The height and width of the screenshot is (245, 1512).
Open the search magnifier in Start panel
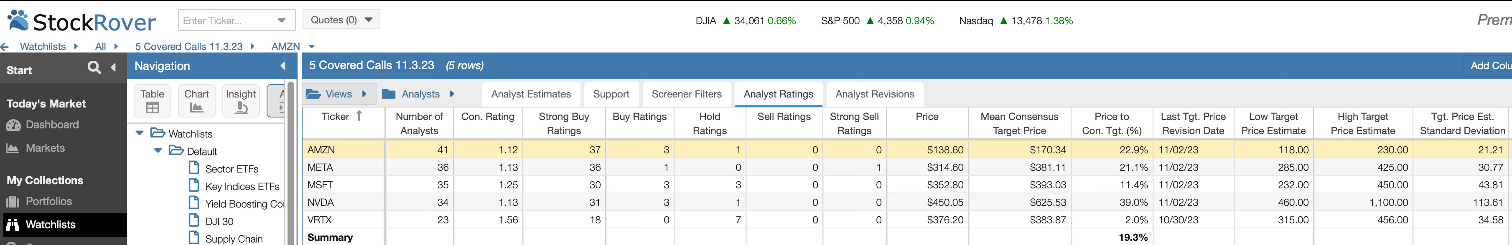(x=94, y=67)
